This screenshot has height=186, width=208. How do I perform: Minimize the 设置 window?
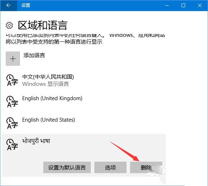167,5
